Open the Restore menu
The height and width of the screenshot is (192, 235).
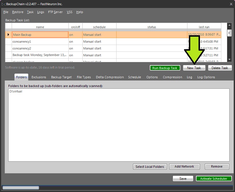18,12
